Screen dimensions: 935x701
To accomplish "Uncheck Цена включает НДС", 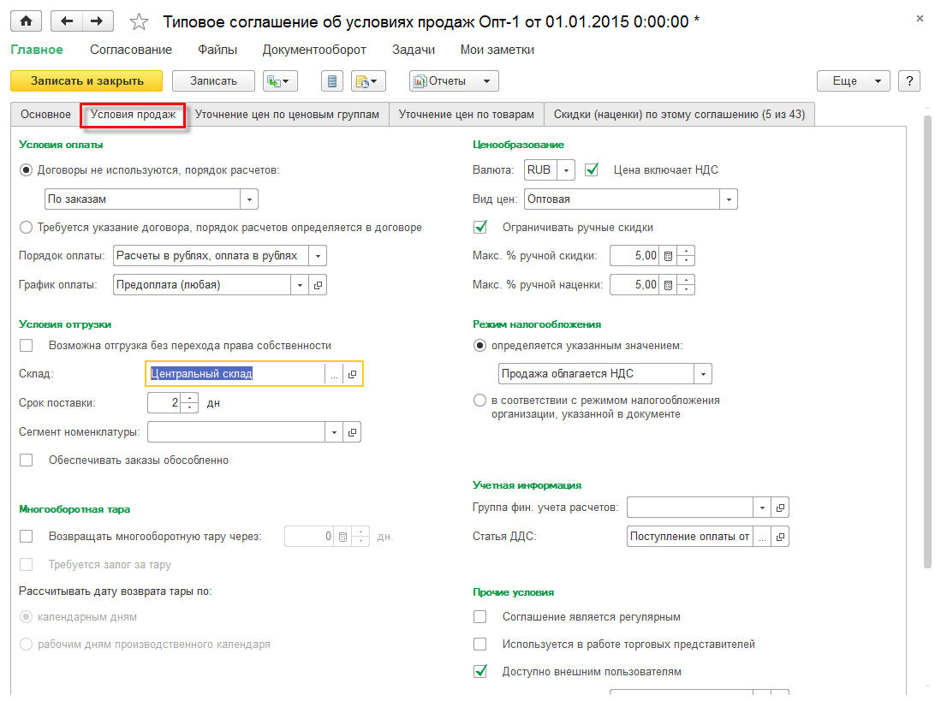I will [x=591, y=169].
